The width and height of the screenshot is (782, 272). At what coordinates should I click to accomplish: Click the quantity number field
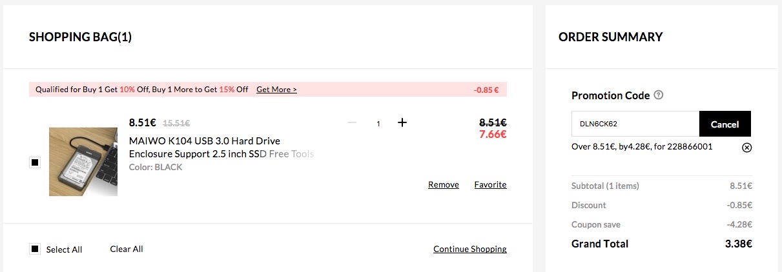click(378, 123)
